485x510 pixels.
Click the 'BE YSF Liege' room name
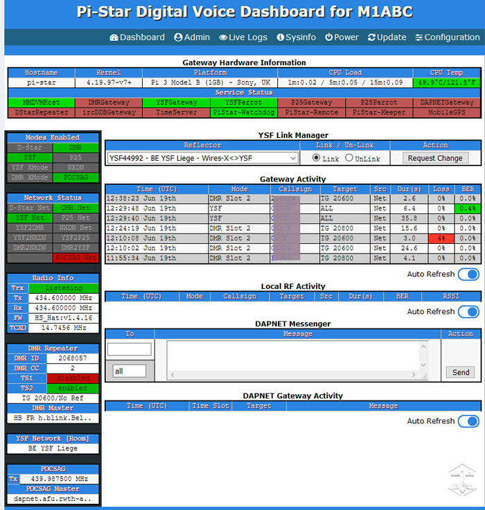click(x=53, y=448)
